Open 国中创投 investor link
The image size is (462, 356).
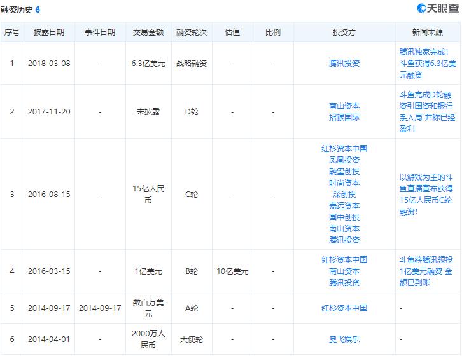[x=344, y=217]
